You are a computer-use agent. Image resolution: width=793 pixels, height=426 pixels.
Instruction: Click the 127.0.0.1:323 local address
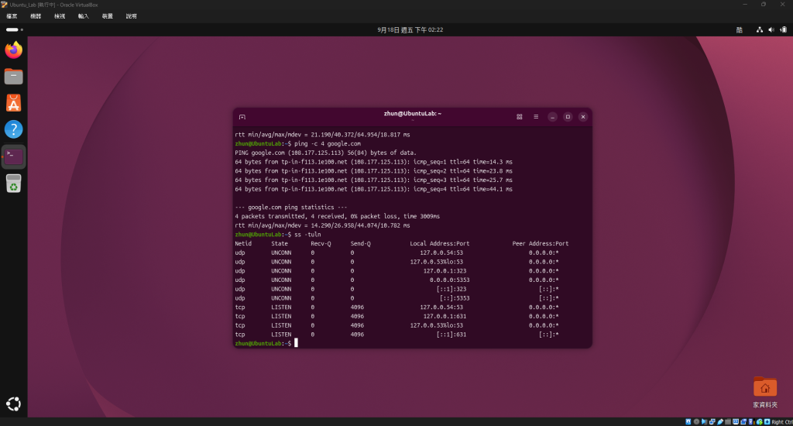pos(445,270)
